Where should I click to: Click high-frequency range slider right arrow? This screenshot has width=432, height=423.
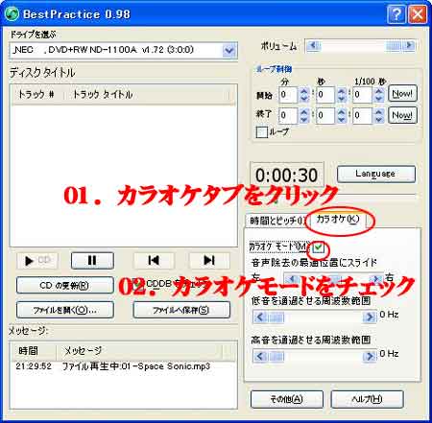click(370, 356)
